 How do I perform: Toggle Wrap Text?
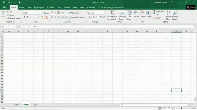(x=74, y=13)
